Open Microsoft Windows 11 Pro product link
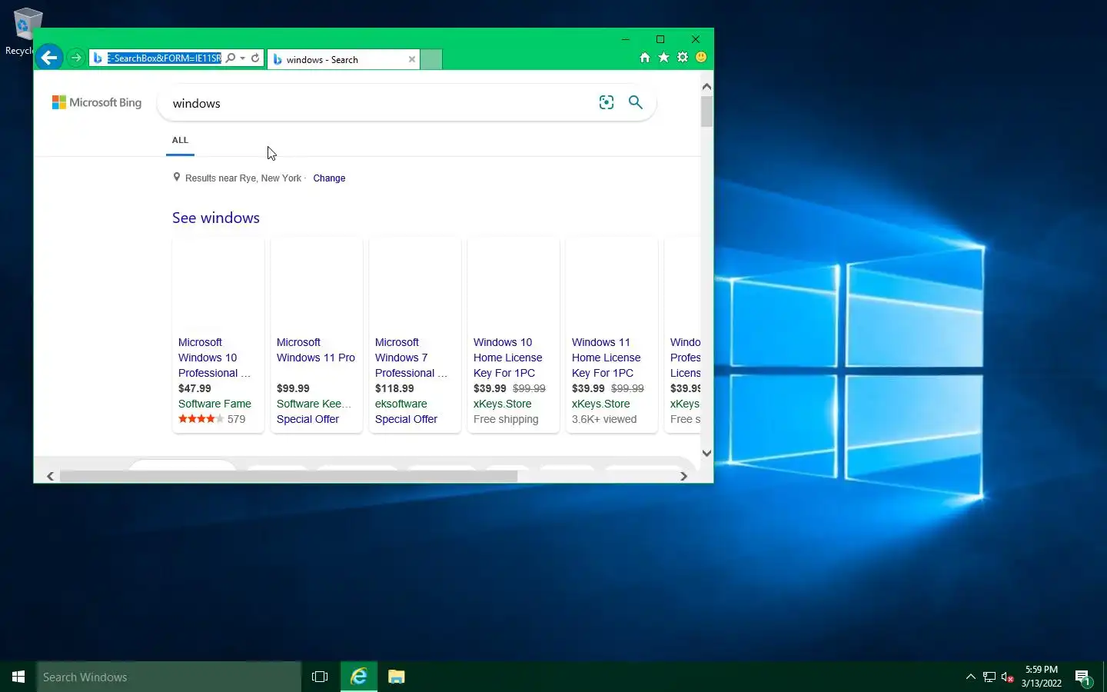The image size is (1107, 692). point(316,350)
